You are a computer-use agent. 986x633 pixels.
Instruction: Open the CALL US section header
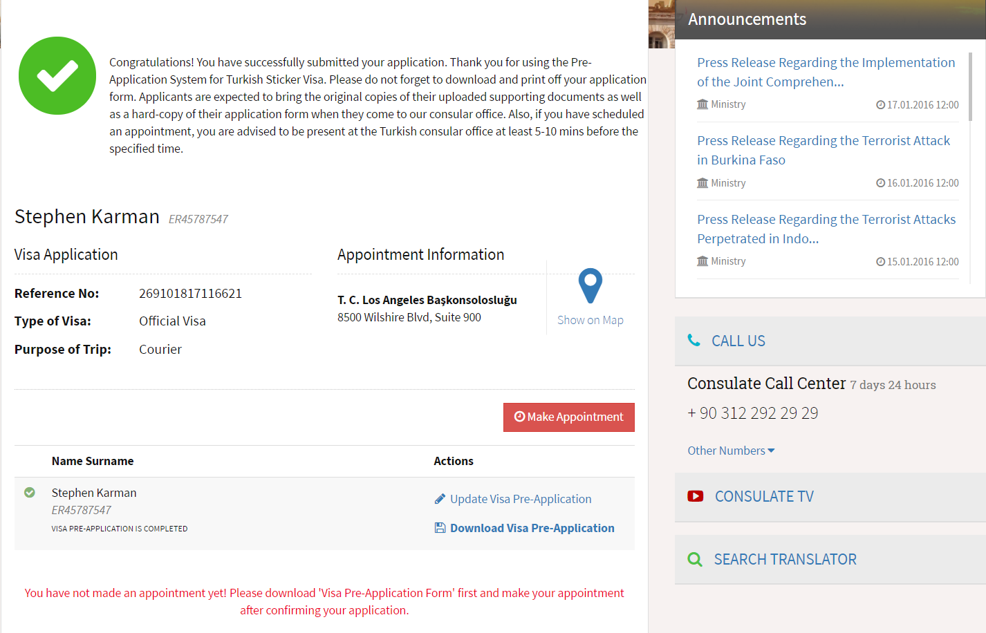pos(830,341)
